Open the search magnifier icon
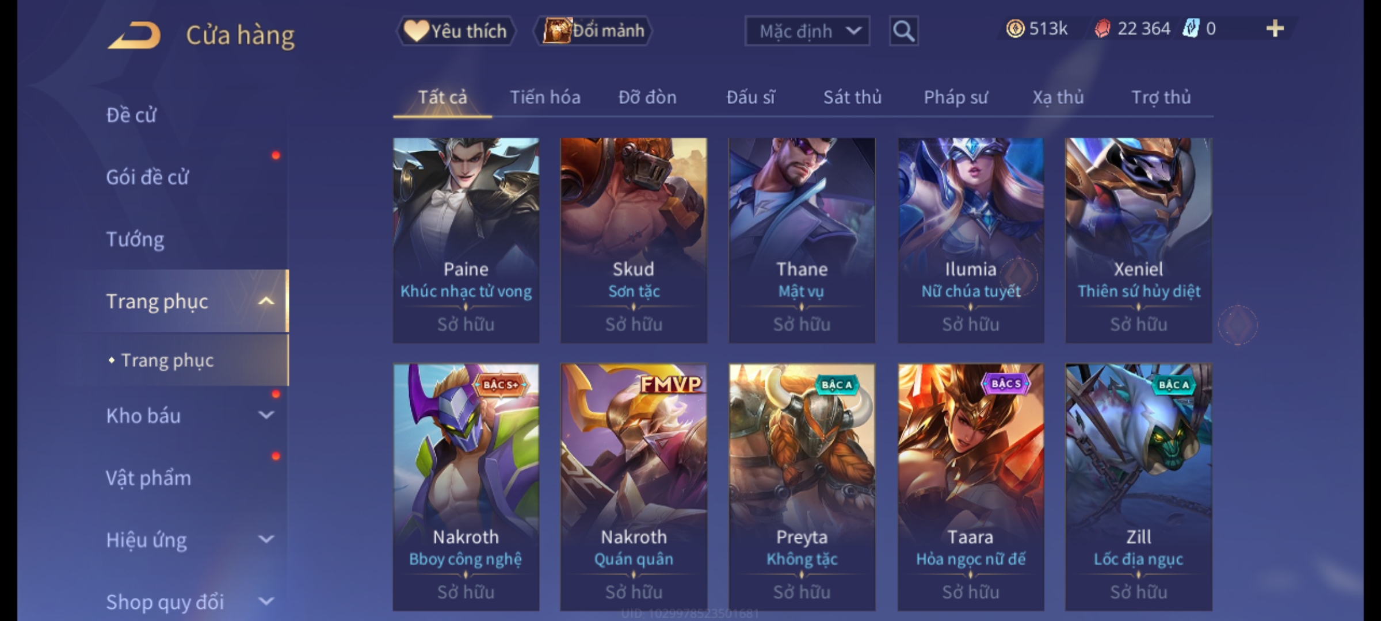Image resolution: width=1381 pixels, height=621 pixels. click(x=903, y=31)
